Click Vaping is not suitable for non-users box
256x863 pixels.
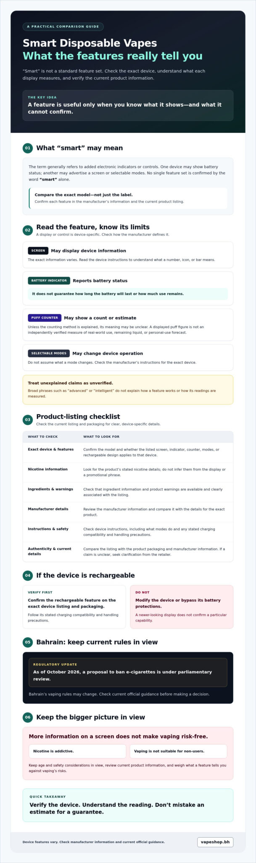(178, 751)
